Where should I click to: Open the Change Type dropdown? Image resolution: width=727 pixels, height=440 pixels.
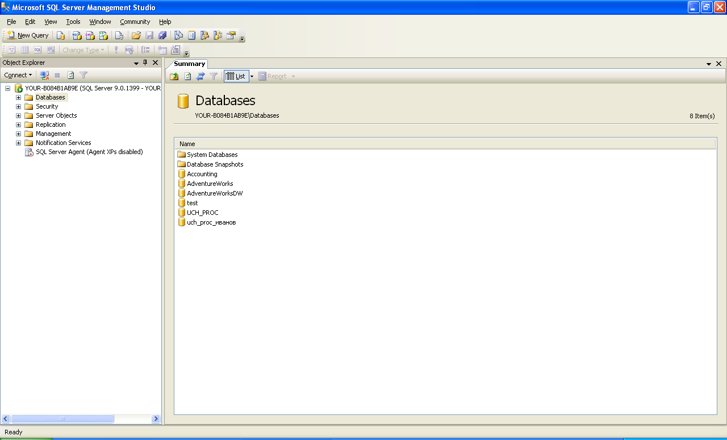(x=83, y=50)
